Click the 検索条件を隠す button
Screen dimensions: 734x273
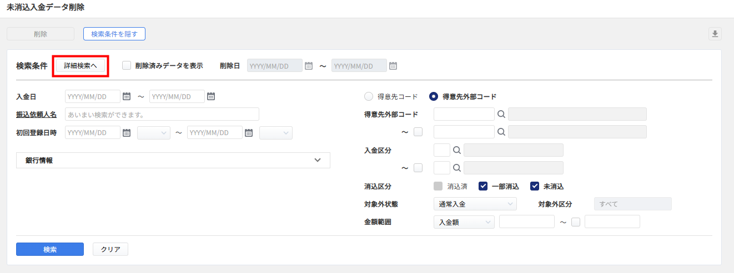[114, 34]
